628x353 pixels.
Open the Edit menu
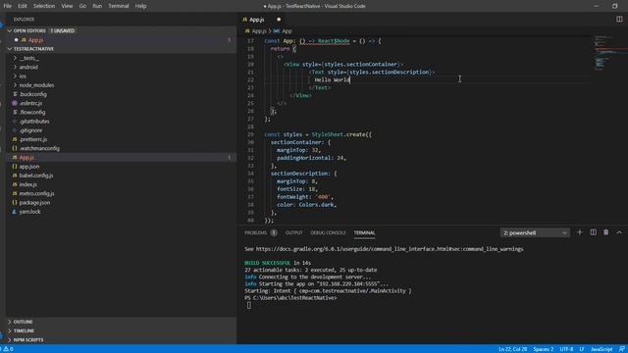pos(23,6)
